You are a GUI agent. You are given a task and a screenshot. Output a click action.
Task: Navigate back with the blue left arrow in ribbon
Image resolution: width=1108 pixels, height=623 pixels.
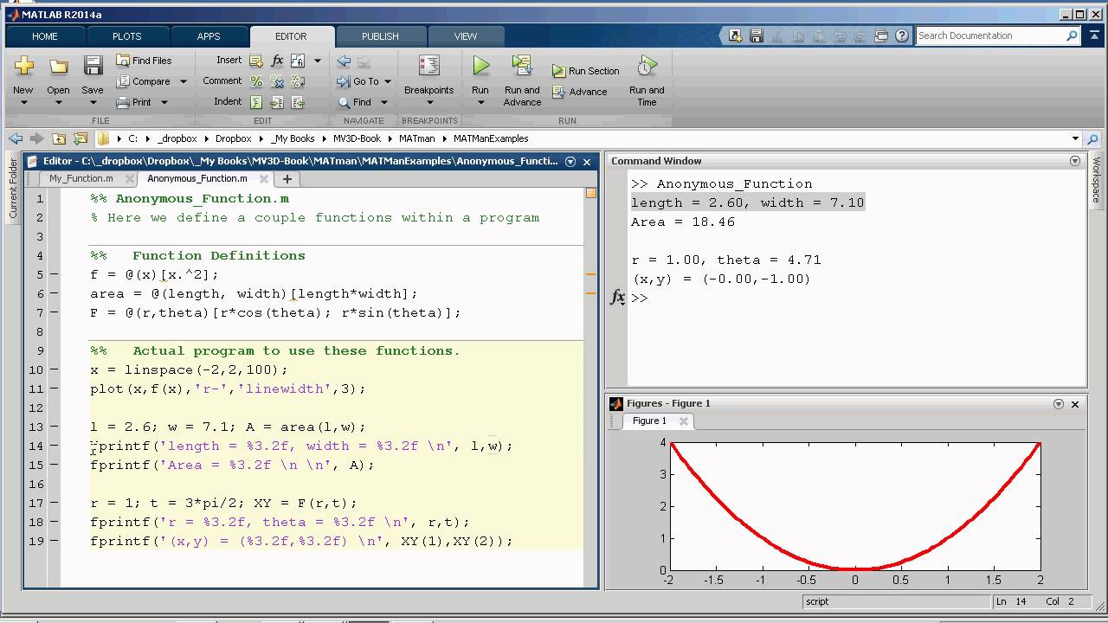pos(344,61)
